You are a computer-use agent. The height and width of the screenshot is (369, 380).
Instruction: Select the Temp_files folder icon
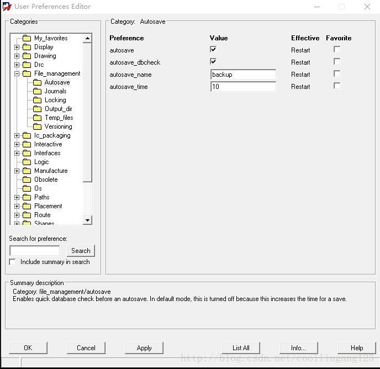(37, 118)
